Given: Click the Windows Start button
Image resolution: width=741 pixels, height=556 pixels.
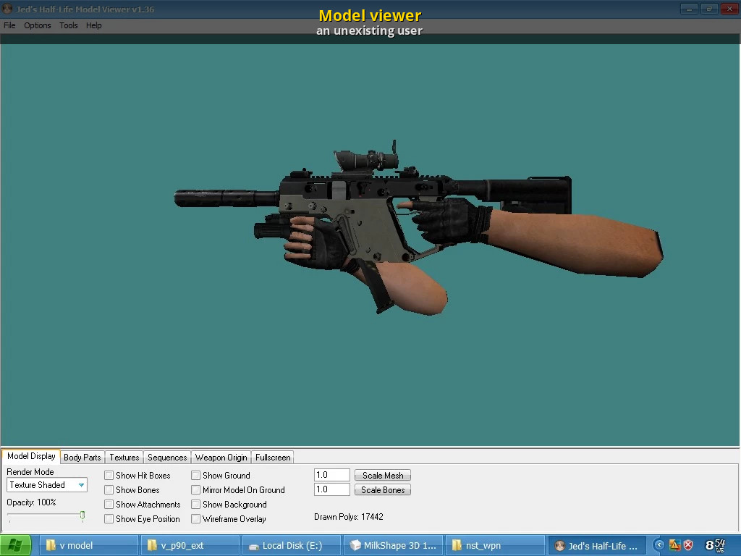Looking at the screenshot, I should tap(16, 545).
